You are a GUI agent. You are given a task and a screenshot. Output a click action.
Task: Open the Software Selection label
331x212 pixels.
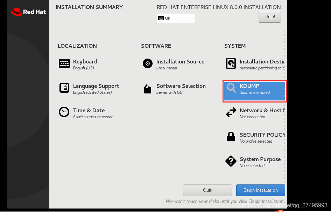coord(181,86)
